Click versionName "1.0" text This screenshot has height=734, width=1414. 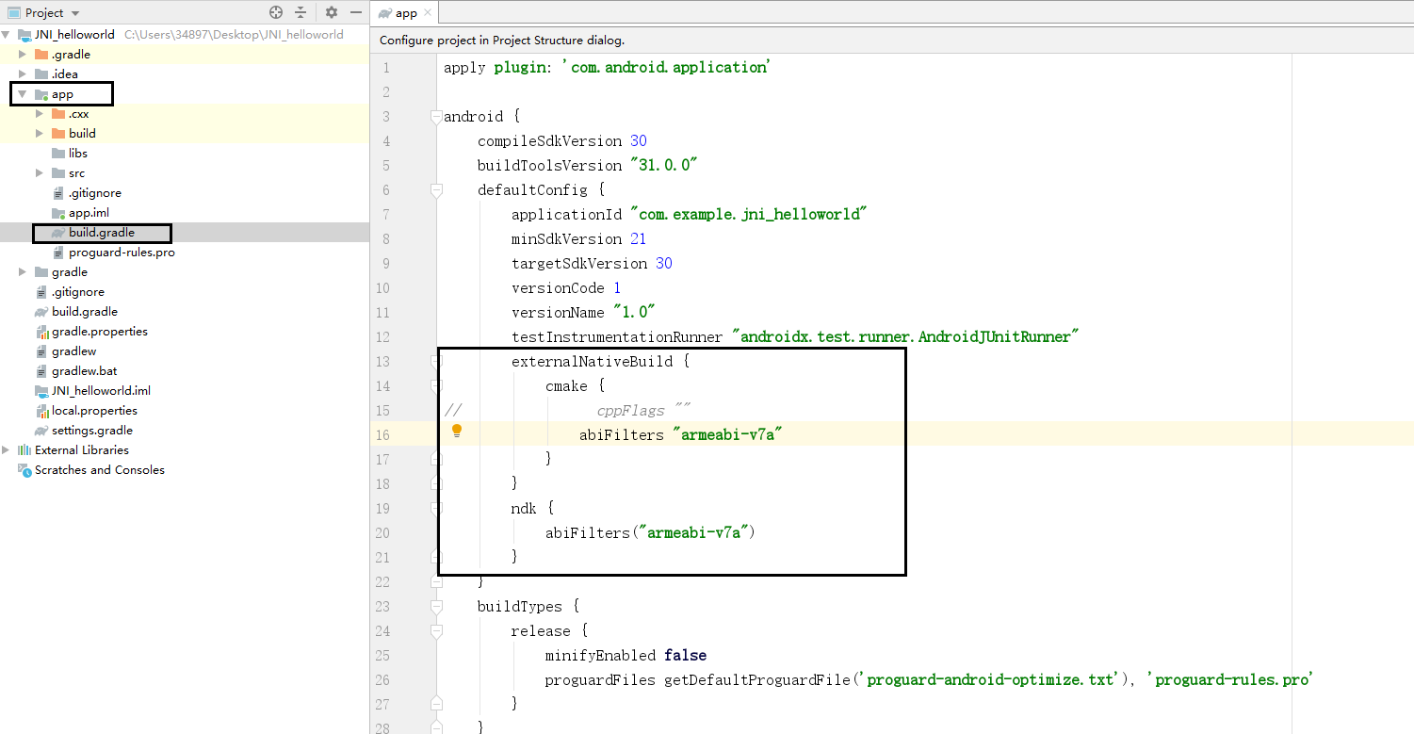[583, 313]
